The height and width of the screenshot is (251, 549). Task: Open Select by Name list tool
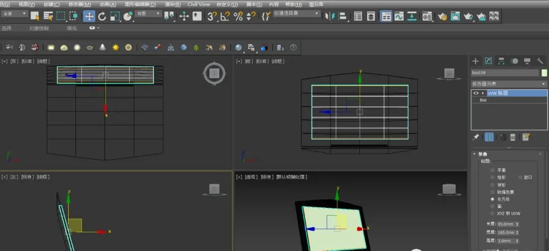(48, 16)
